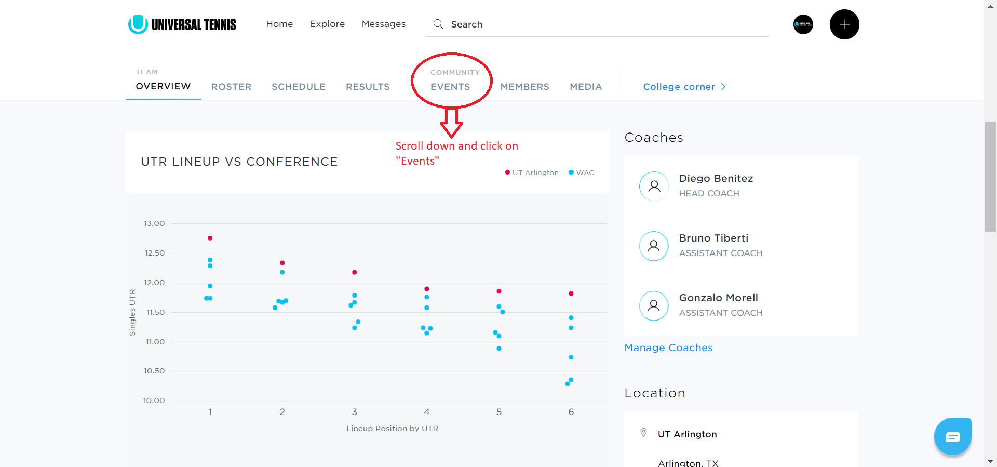
Task: Switch to the Roster tab
Action: (x=231, y=87)
